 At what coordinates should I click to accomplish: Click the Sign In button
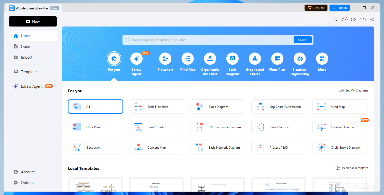(x=339, y=8)
